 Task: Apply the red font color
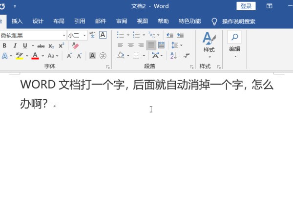(x=35, y=56)
